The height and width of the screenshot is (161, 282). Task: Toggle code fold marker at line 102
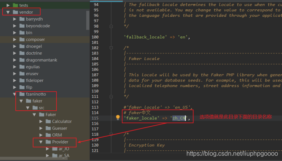coord(111,48)
